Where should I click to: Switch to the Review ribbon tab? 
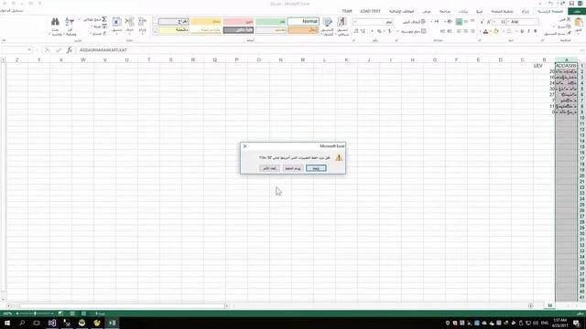(445, 12)
